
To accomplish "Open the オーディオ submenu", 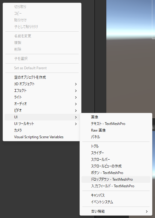I will 42,104.
